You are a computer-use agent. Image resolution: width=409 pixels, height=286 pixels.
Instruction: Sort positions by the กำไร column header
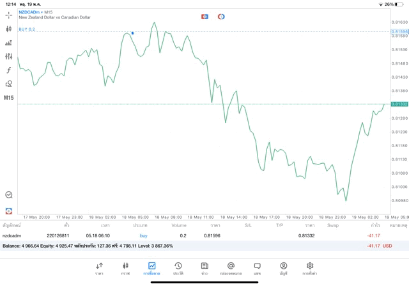pos(375,225)
